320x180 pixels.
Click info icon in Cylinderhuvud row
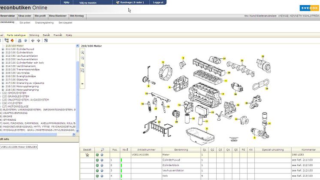click(x=102, y=160)
